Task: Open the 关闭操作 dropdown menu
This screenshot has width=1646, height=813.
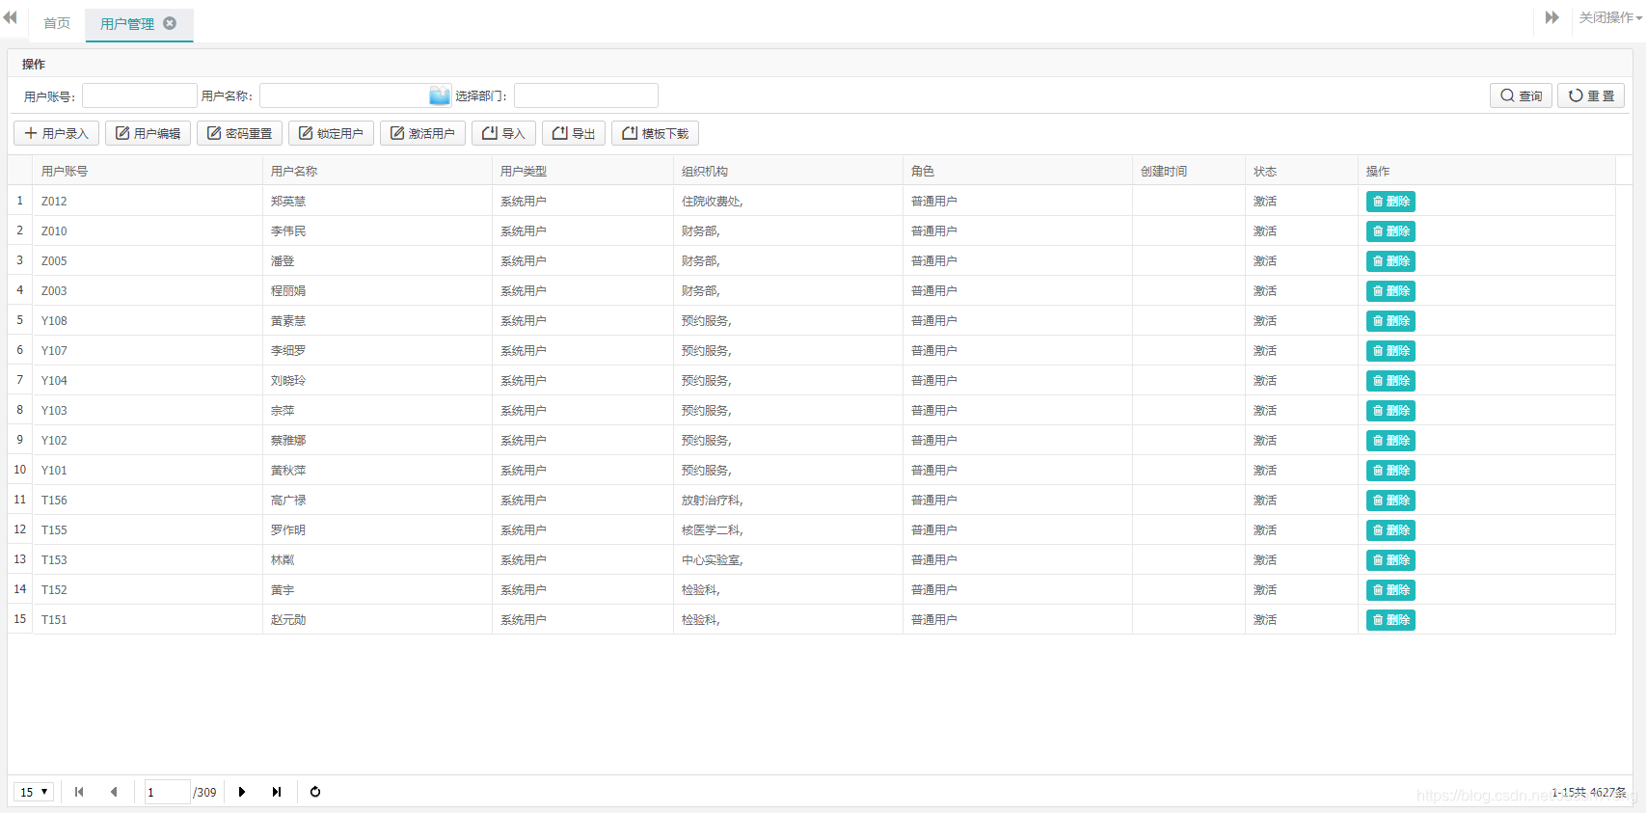Action: (1609, 17)
